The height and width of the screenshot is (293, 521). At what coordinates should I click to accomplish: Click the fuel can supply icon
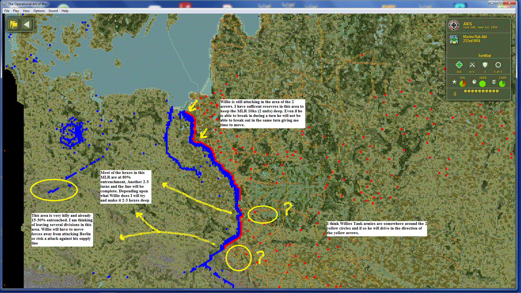tap(494, 82)
